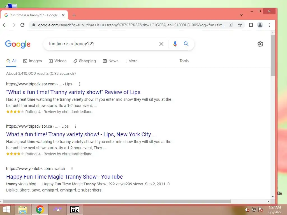Viewport: 287px width, 215px height.
Task: Switch to Videos results
Action: pos(57,61)
